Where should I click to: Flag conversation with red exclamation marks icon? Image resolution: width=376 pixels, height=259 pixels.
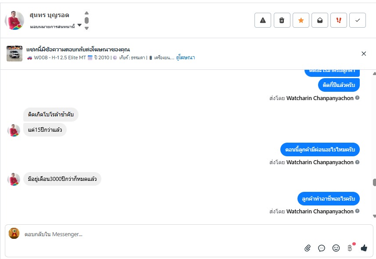[x=339, y=20]
